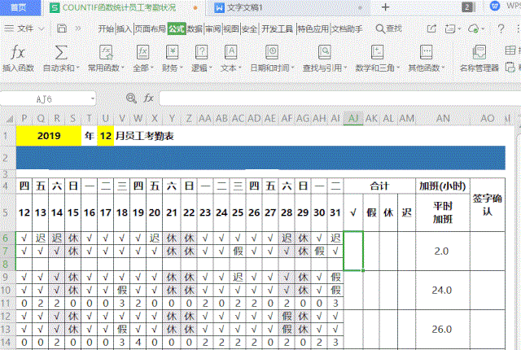This screenshot has width=521, height=350.
Task: Open the AutoSum (自动求和) sigma icon
Action: click(61, 52)
